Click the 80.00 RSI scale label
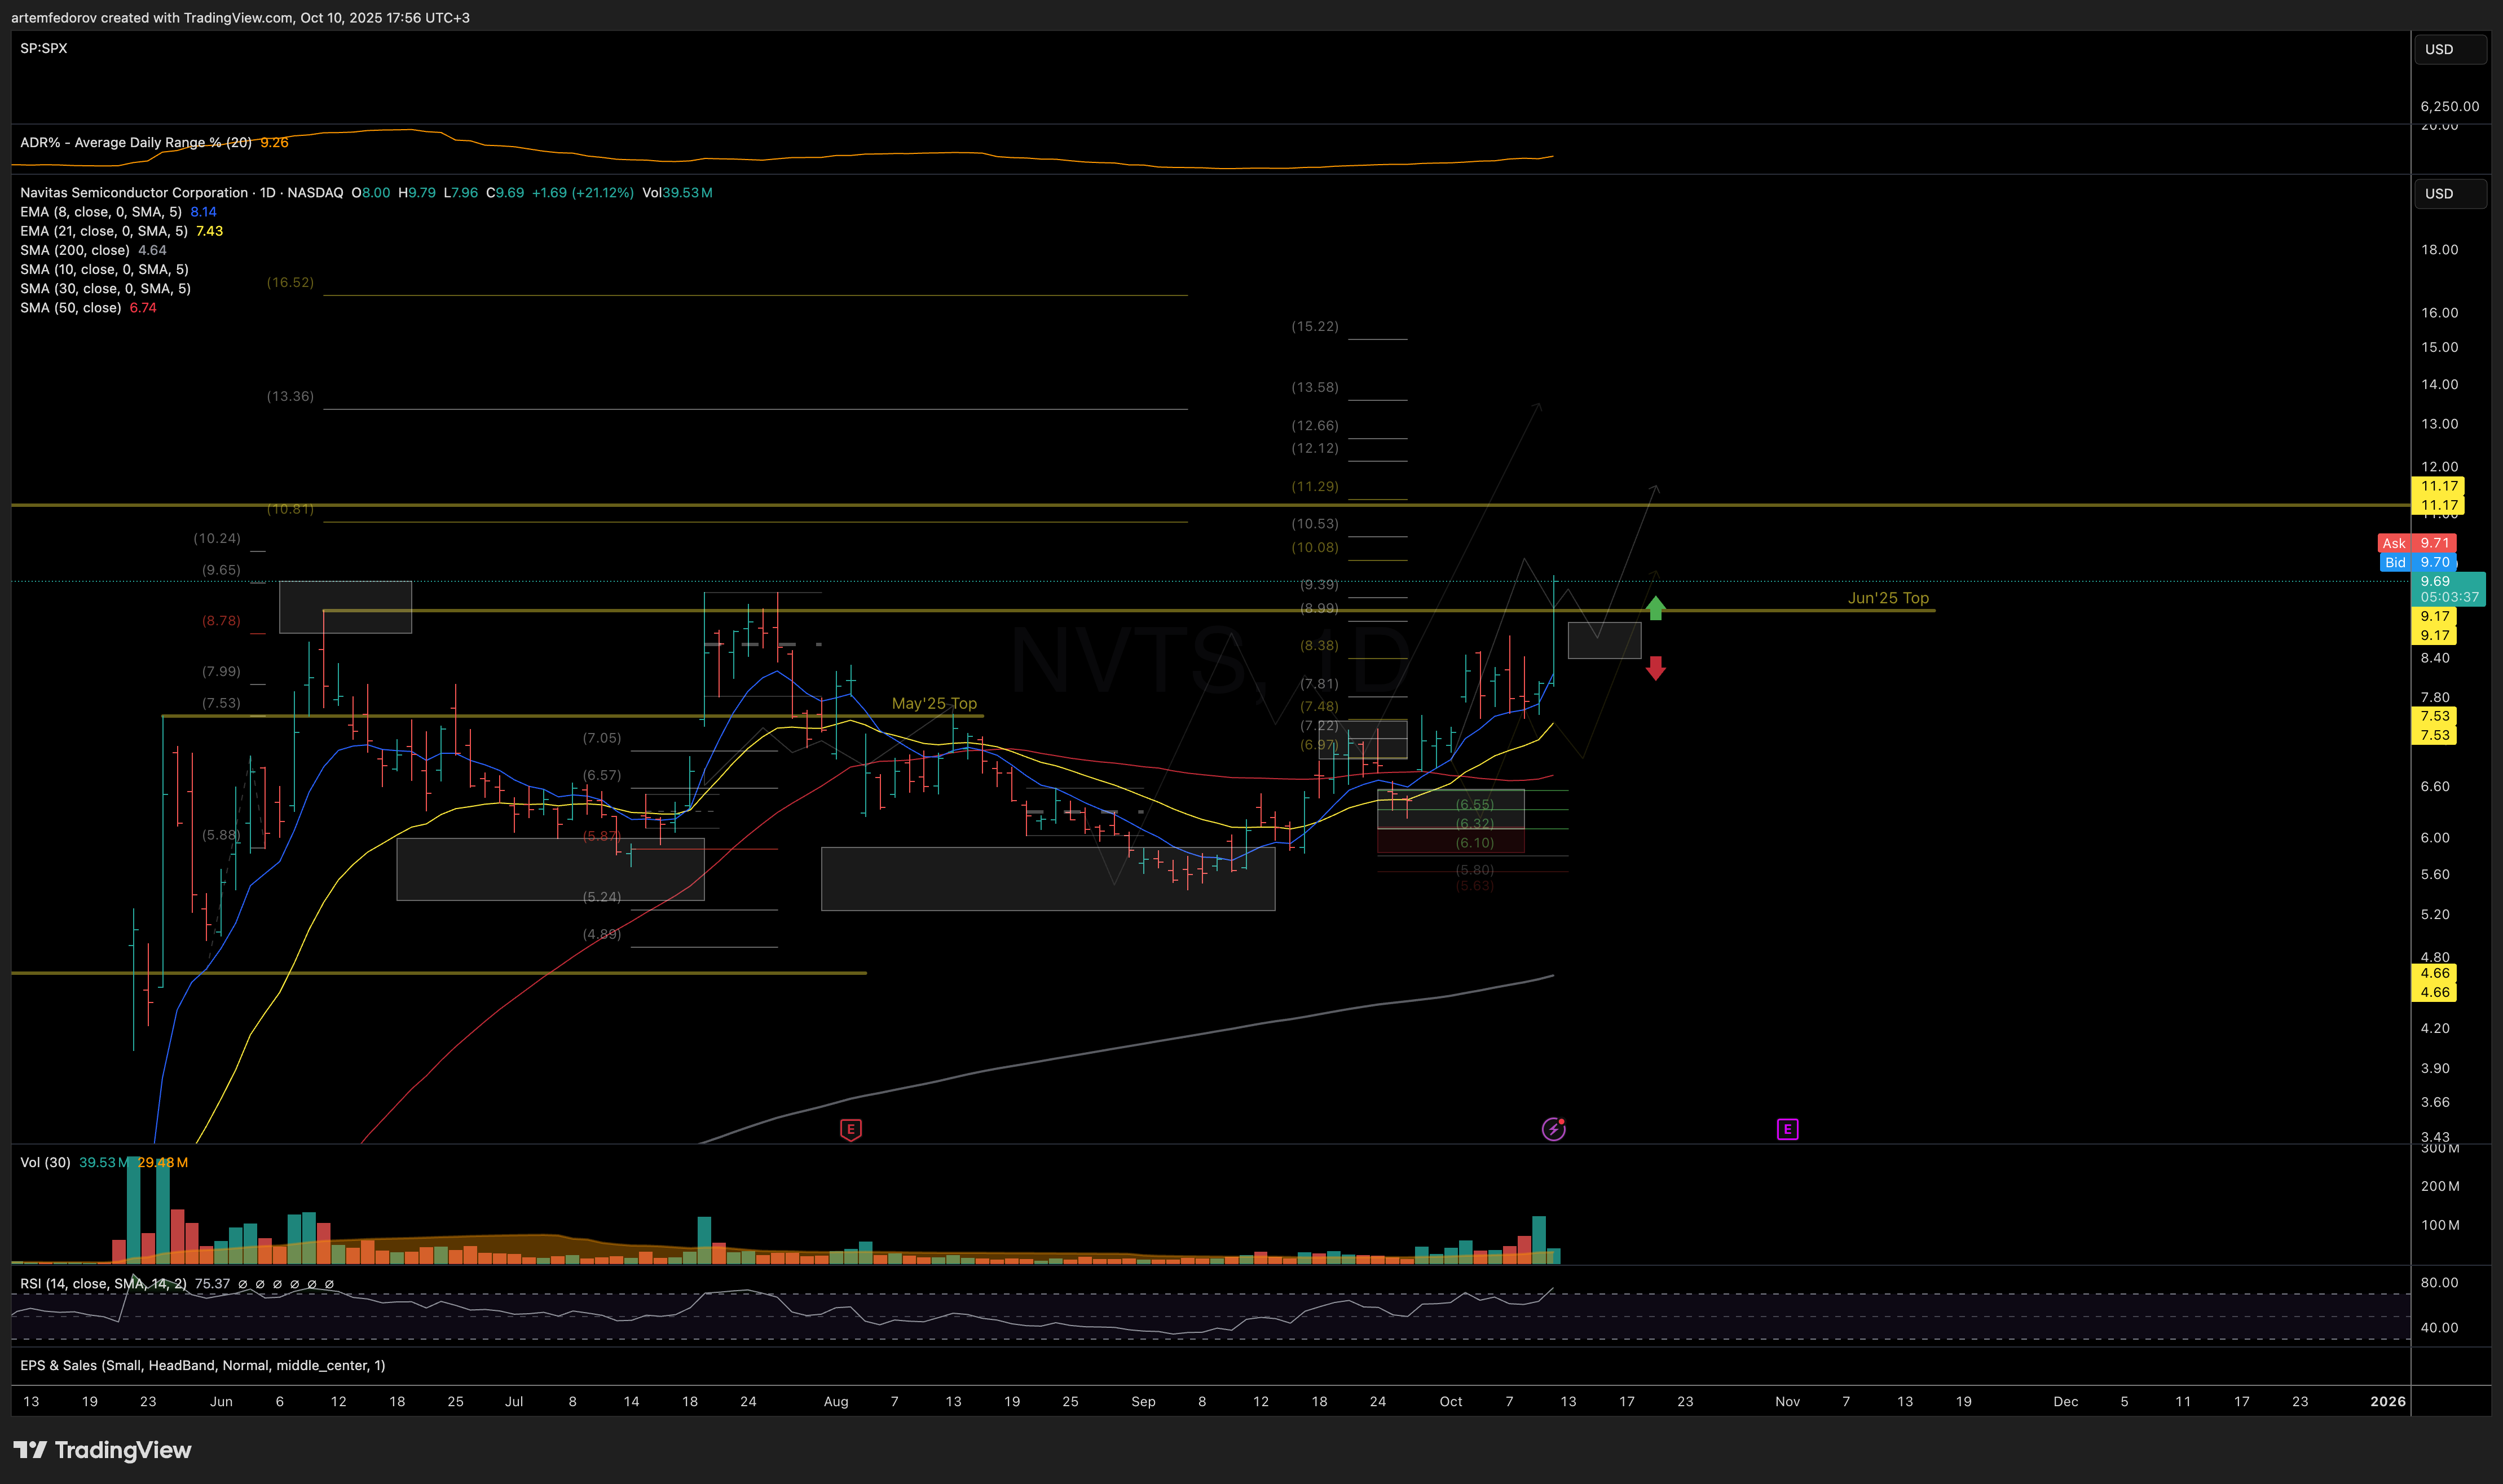The height and width of the screenshot is (1484, 2503). [x=2439, y=1282]
